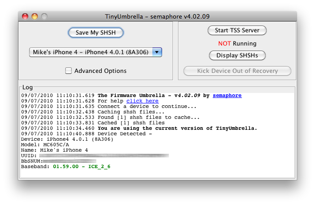Click the Save My SHSH button
The width and height of the screenshot is (315, 205).
(x=95, y=32)
